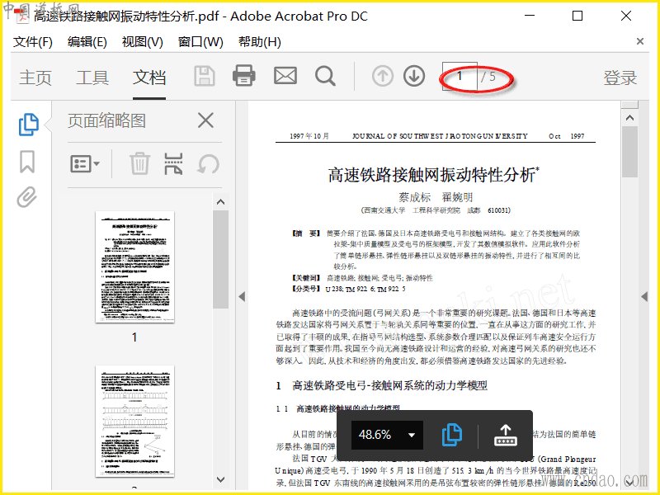The width and height of the screenshot is (660, 495).
Task: Delete selected page trash icon
Action: tap(139, 163)
